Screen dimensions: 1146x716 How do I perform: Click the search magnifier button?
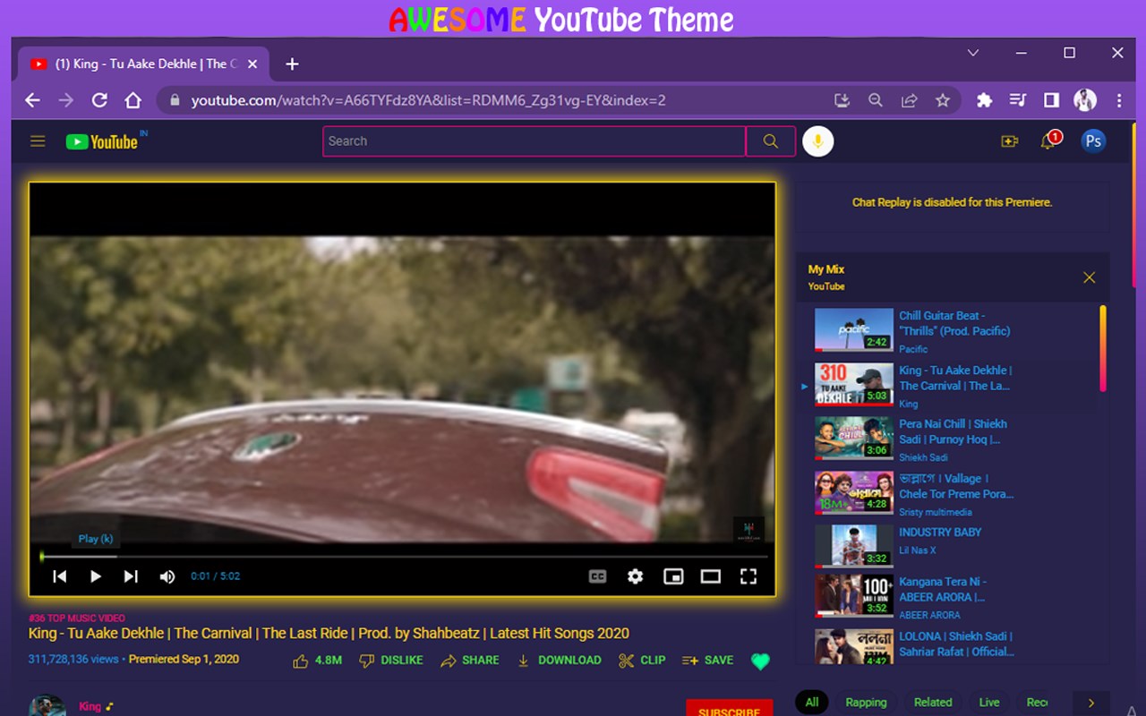point(771,141)
